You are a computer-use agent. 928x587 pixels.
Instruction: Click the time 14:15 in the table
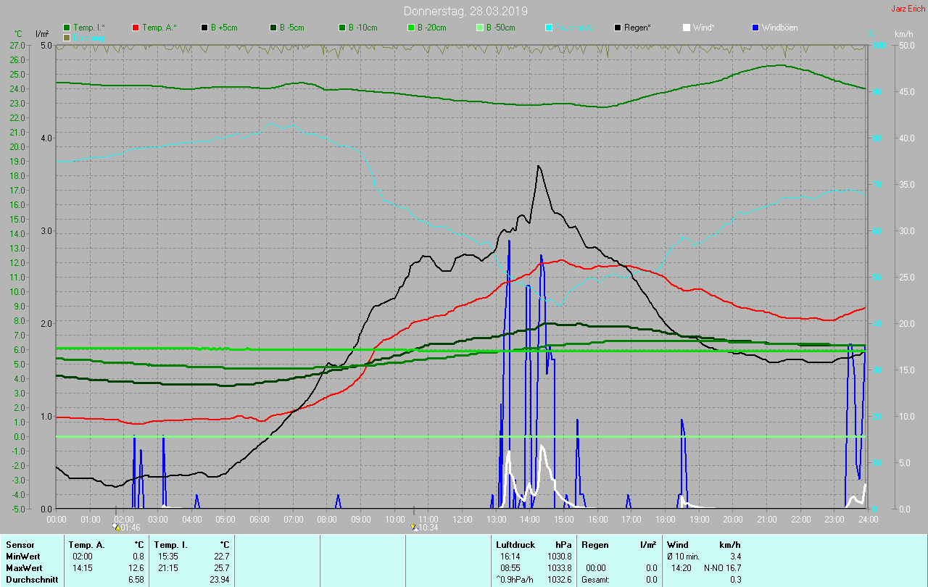click(x=82, y=568)
